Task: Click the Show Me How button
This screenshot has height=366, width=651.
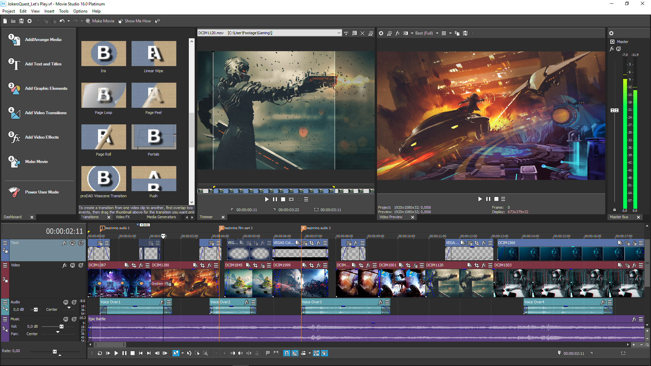Action: click(x=135, y=21)
